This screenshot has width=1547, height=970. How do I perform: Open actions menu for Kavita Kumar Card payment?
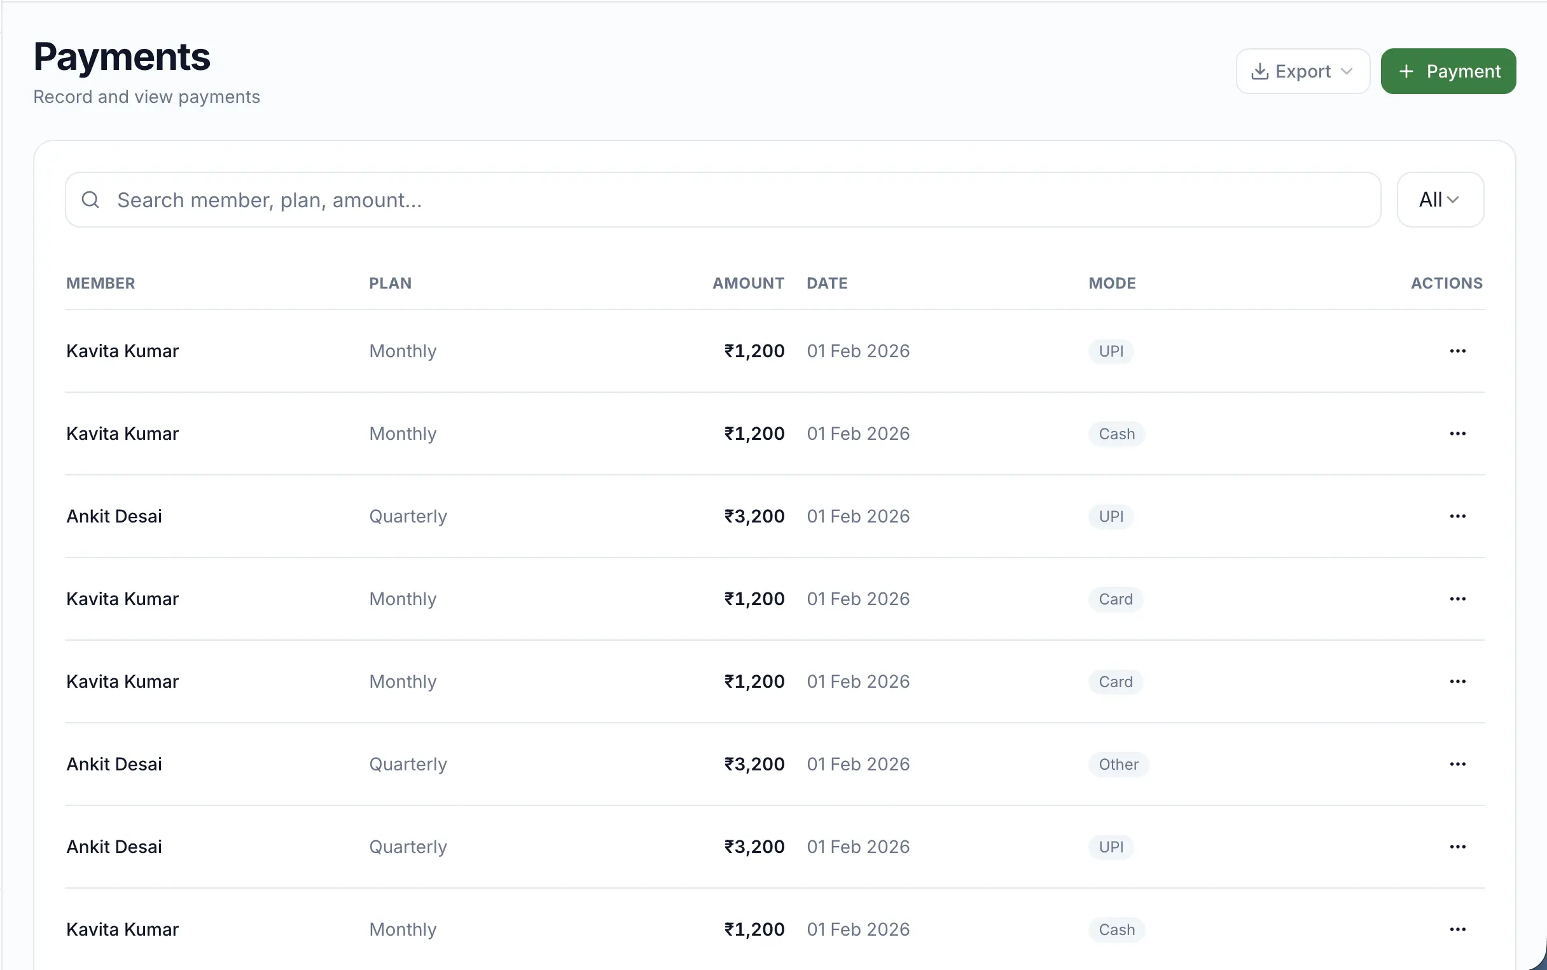point(1458,599)
